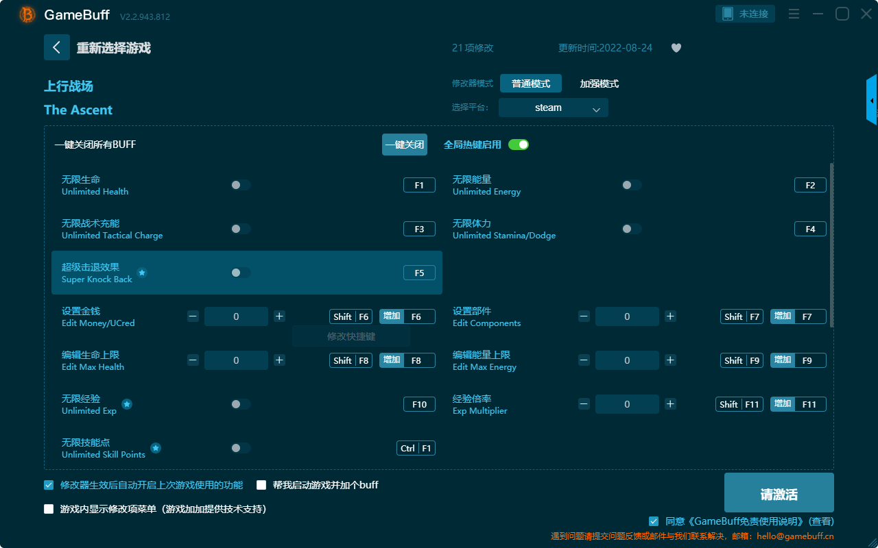
Task: Click the Shift F7 components hotkey
Action: [x=741, y=316]
